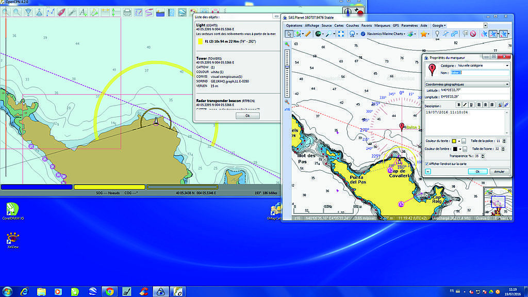Click zoom in magnifier above SAS.Planet zoom slider
Screen dimensions: 528x297
click(x=287, y=44)
